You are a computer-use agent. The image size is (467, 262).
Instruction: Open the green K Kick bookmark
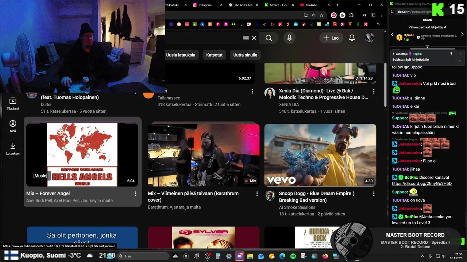click(194, 24)
